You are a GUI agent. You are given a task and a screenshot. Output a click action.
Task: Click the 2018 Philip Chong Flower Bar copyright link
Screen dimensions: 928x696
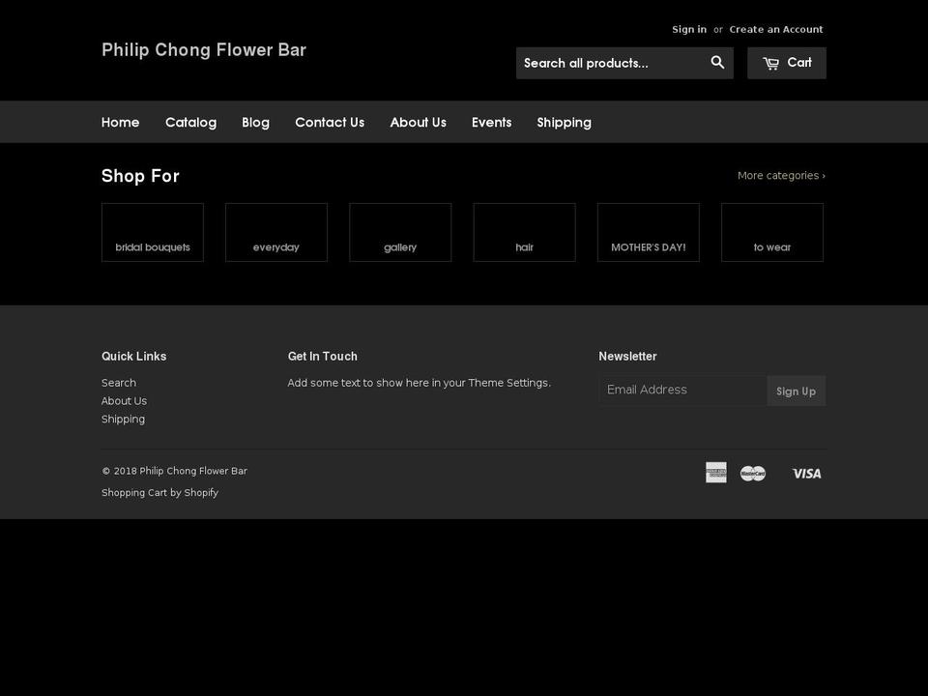193,471
